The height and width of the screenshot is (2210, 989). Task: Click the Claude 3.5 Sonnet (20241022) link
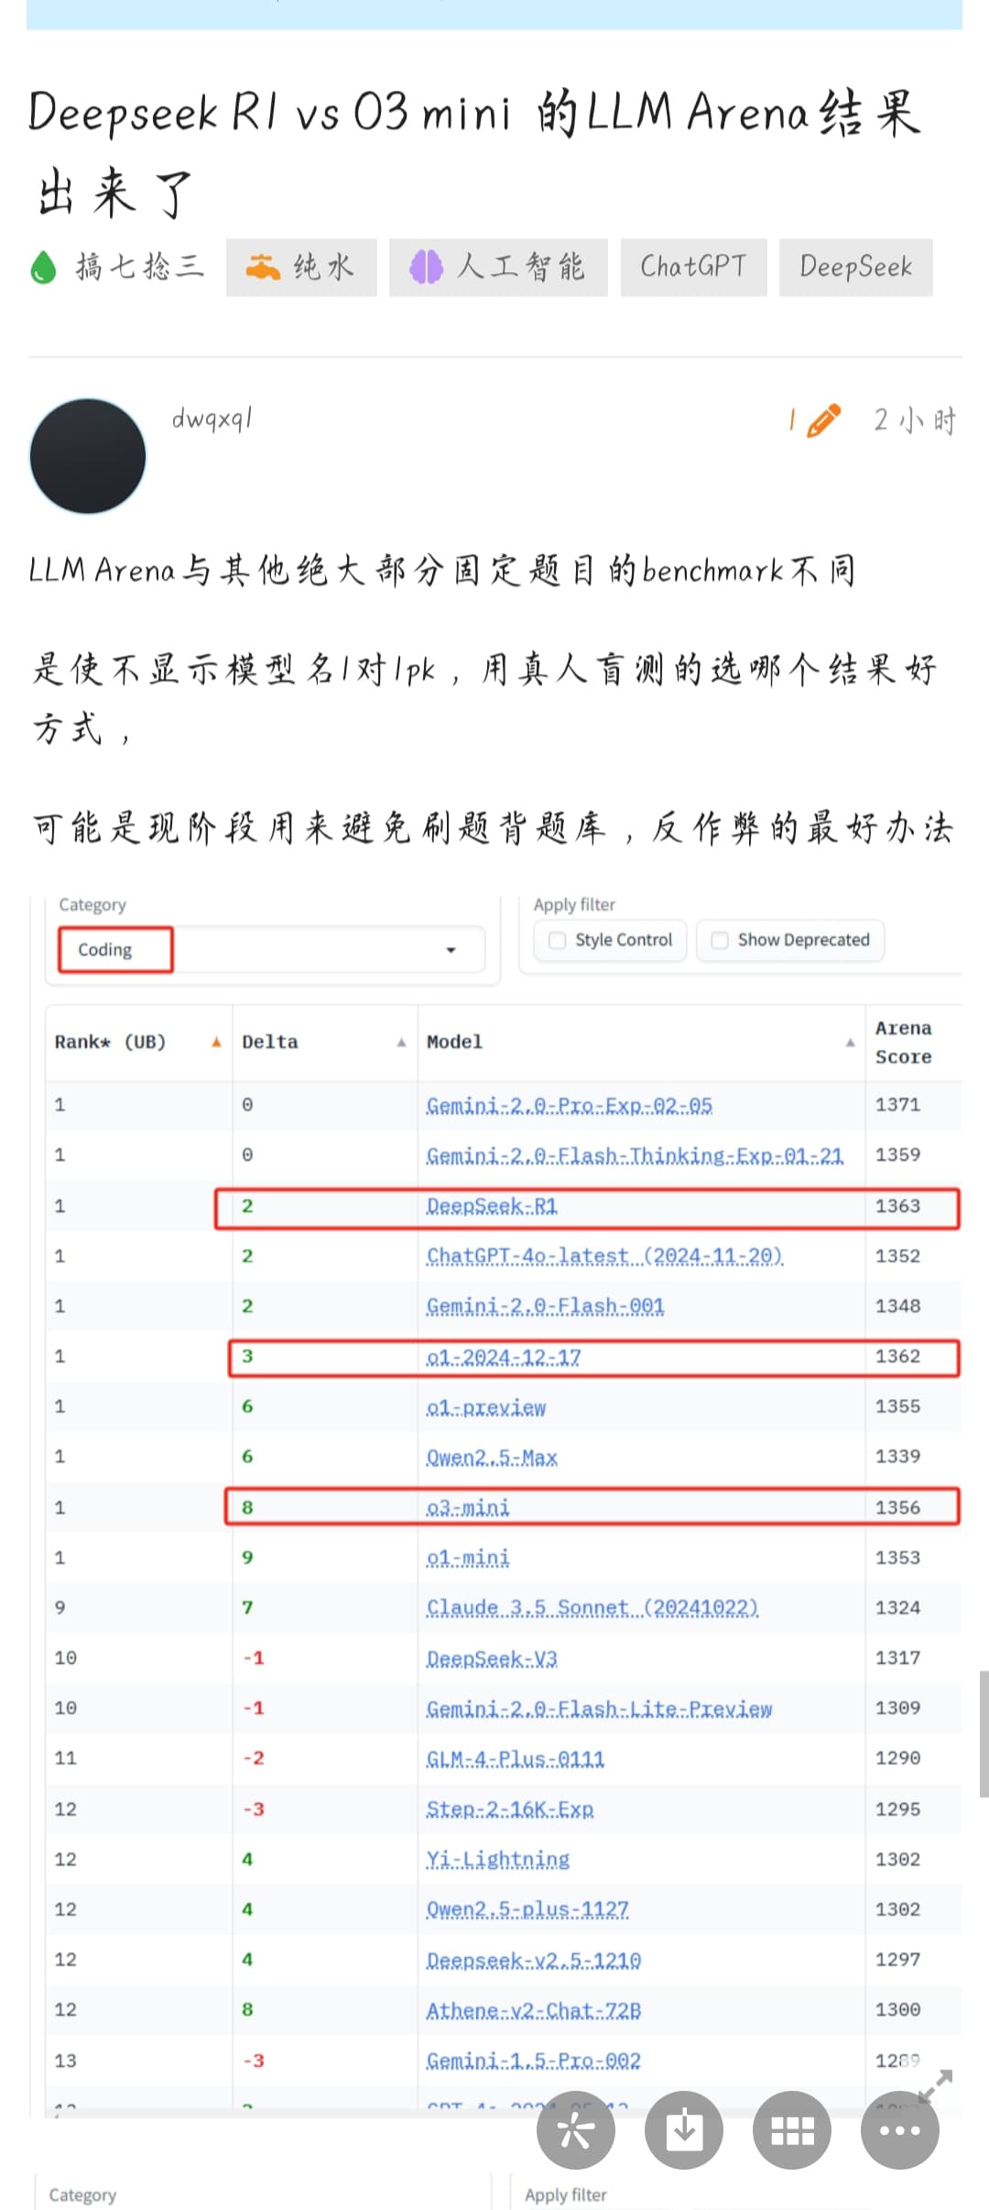point(592,1608)
